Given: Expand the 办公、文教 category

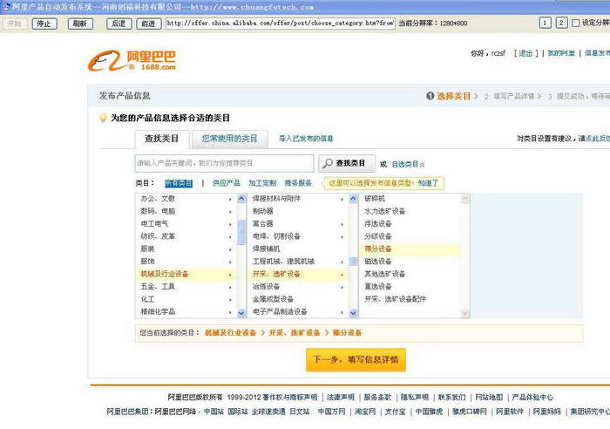Looking at the screenshot, I should coord(186,199).
